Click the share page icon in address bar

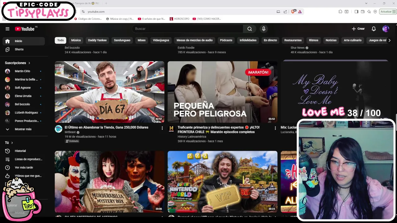pos(285,11)
